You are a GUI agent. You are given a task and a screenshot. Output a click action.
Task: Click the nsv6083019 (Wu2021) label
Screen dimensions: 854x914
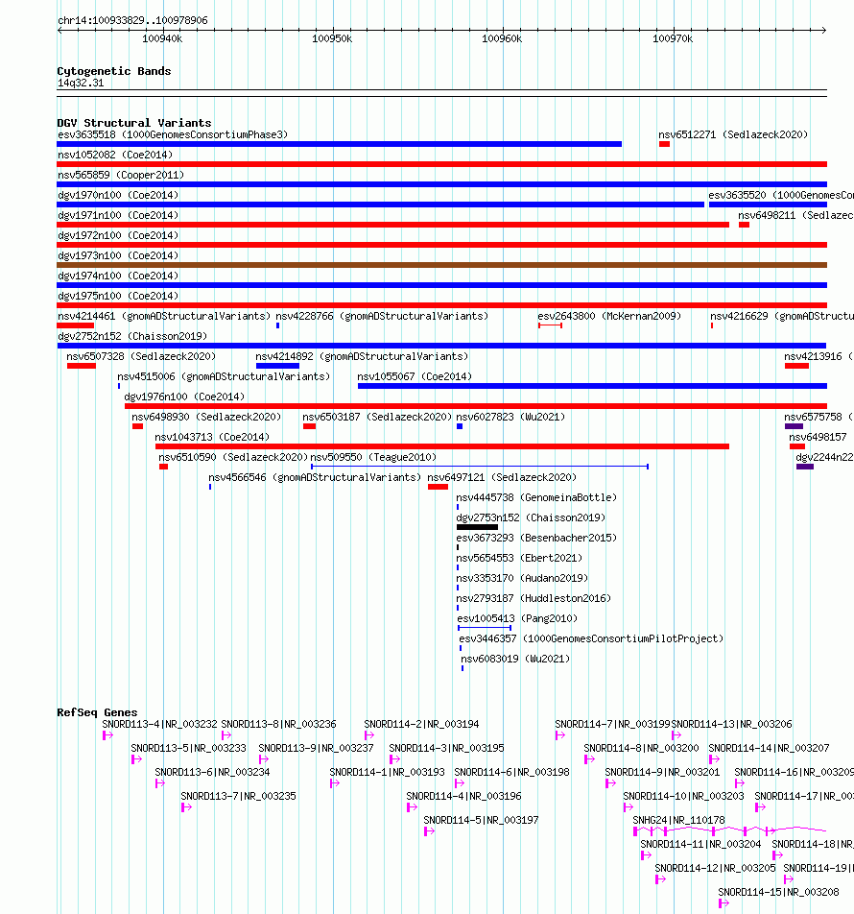point(515,659)
